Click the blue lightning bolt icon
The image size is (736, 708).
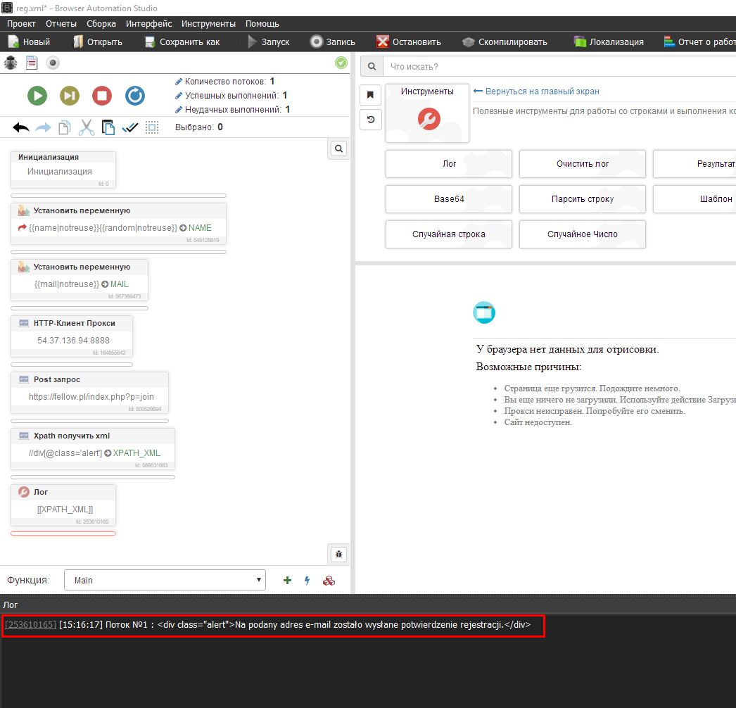(307, 581)
